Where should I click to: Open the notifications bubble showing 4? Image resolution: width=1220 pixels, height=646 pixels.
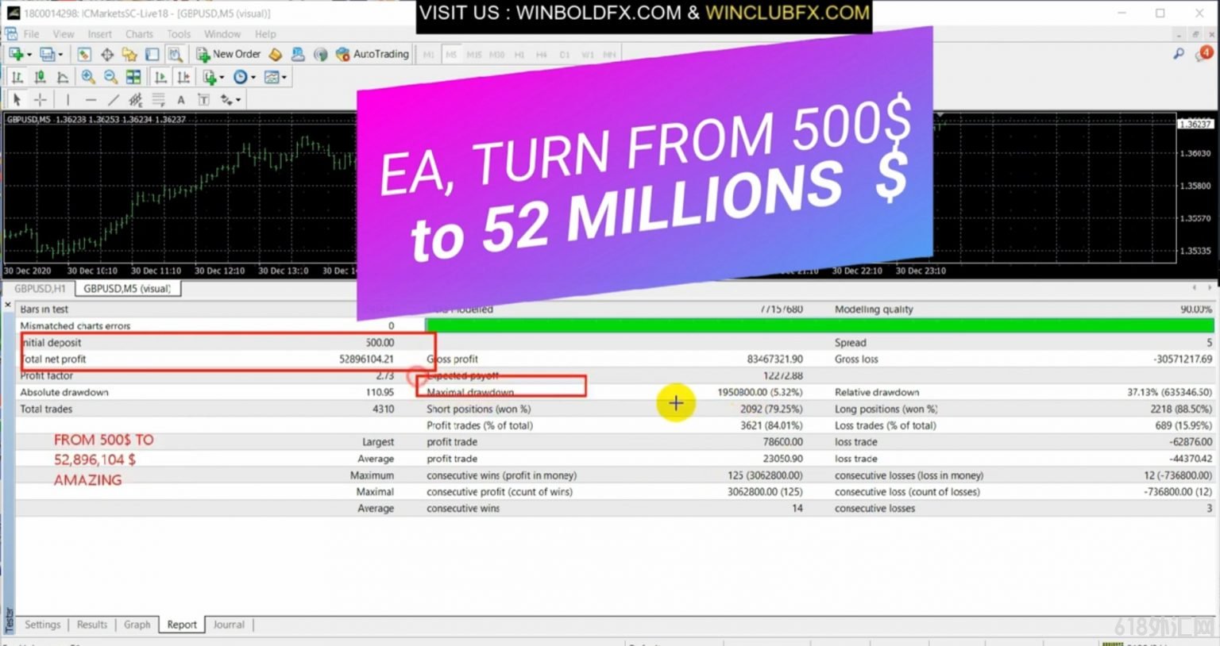tap(1204, 54)
